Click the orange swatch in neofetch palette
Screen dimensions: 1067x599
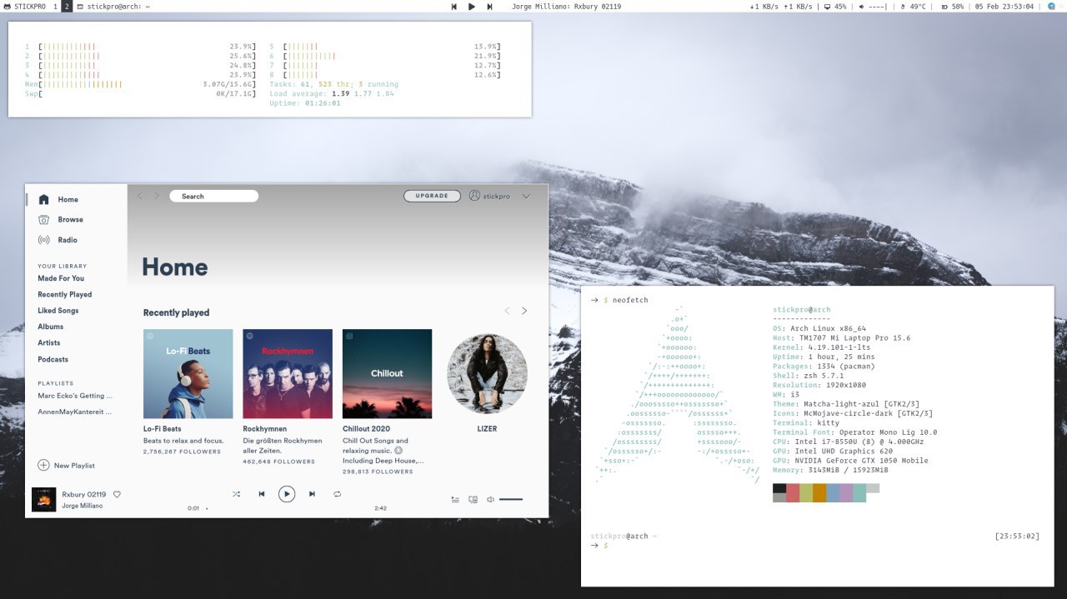point(819,492)
